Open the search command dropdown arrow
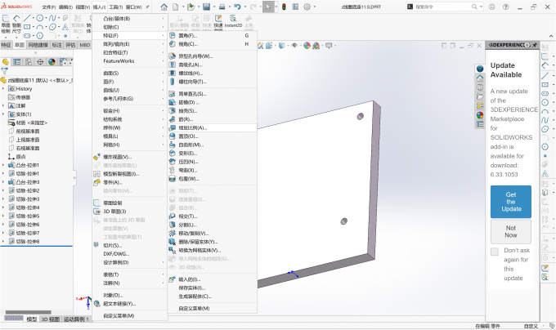 [x=481, y=7]
